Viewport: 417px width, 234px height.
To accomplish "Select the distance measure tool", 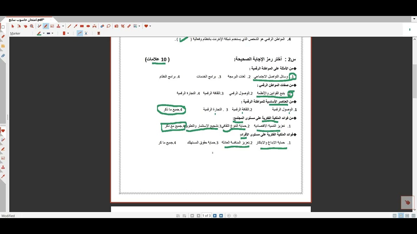I will click(x=94, y=26).
